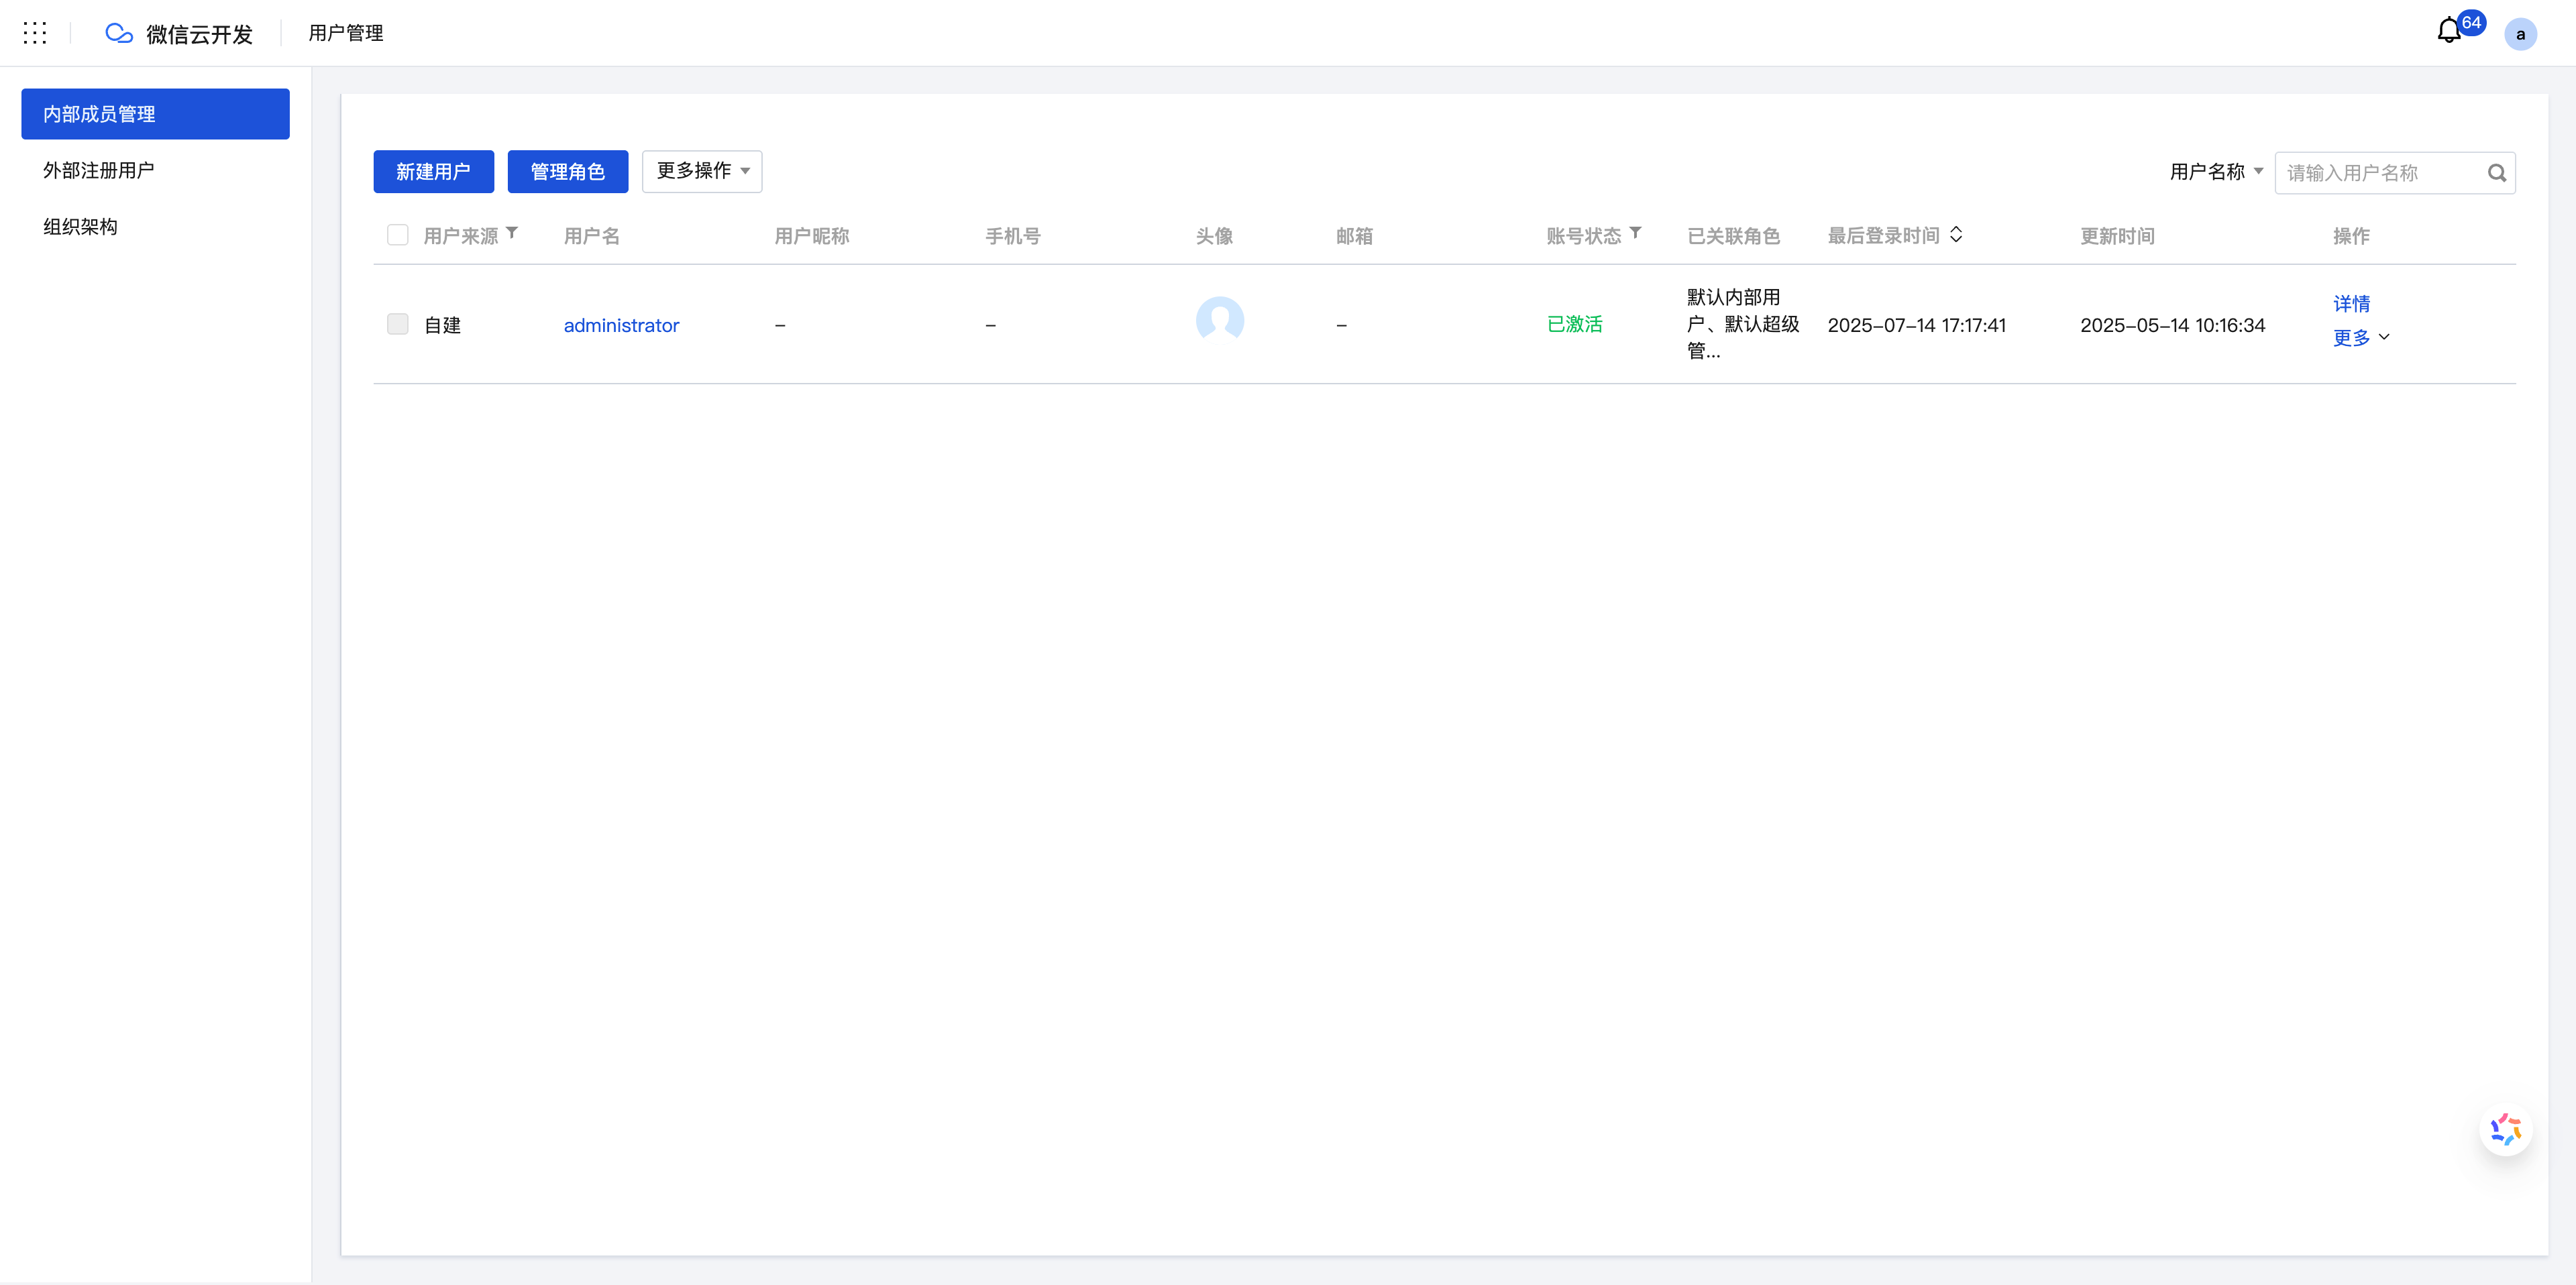The image size is (2576, 1285).
Task: Open the 用户名称 search type dropdown
Action: (x=2216, y=172)
